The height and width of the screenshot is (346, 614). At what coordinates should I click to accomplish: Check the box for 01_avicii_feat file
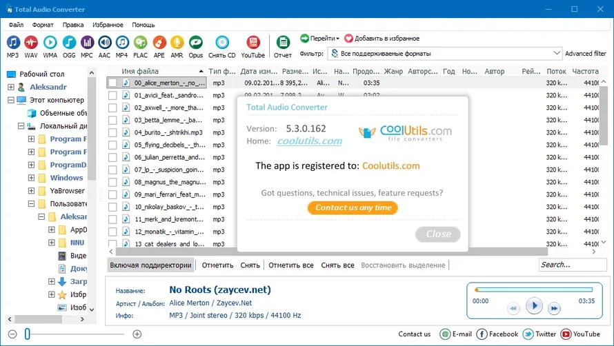[x=112, y=95]
